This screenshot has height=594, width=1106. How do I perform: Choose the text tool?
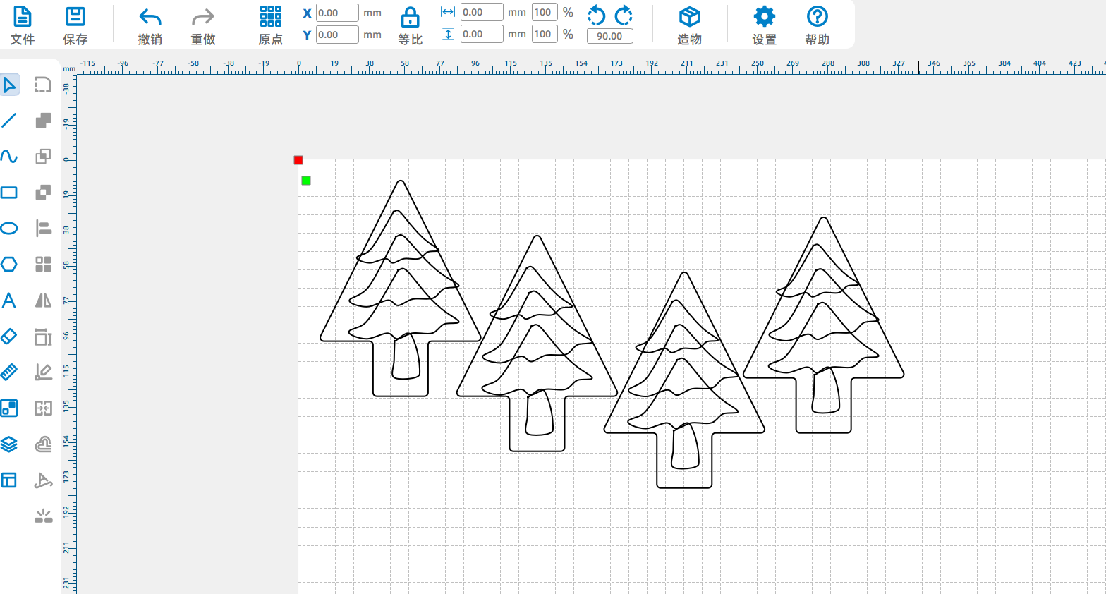coord(9,301)
